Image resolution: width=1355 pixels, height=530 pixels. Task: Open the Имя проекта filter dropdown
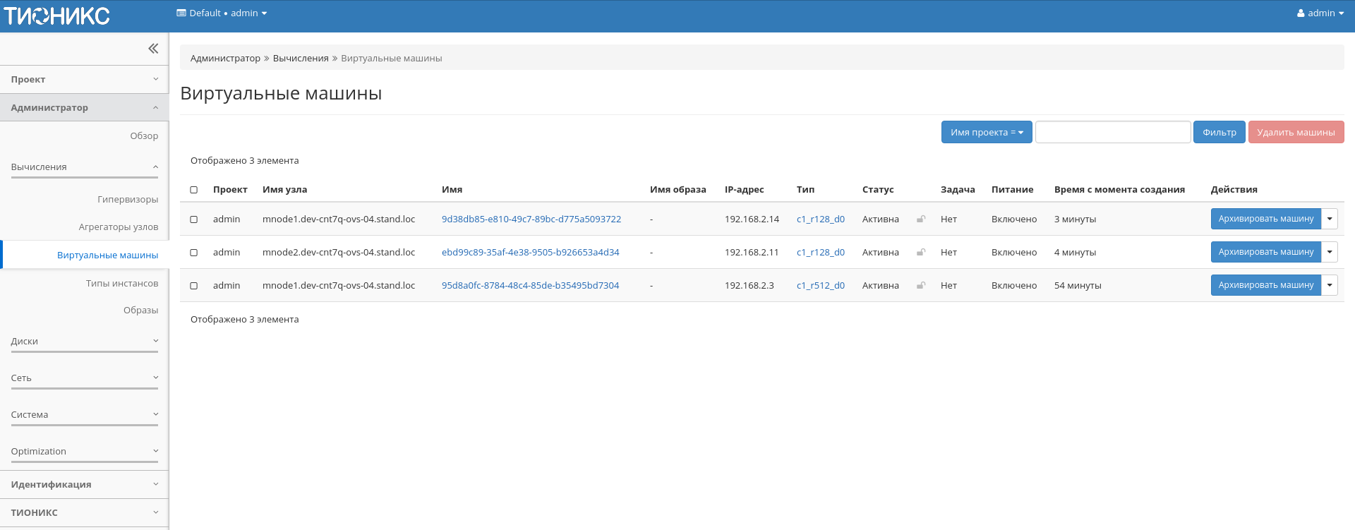pos(986,132)
